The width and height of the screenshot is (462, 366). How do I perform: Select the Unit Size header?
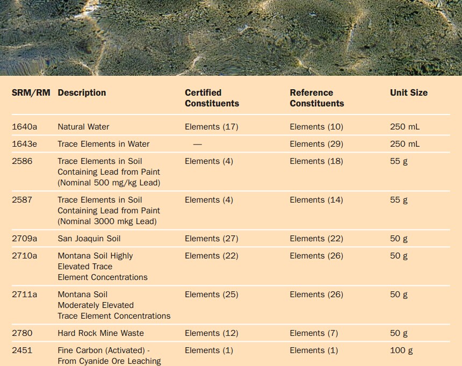point(409,92)
